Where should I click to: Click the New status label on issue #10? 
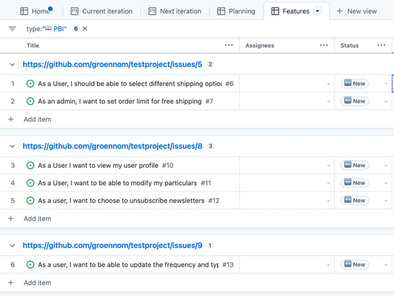[354, 165]
